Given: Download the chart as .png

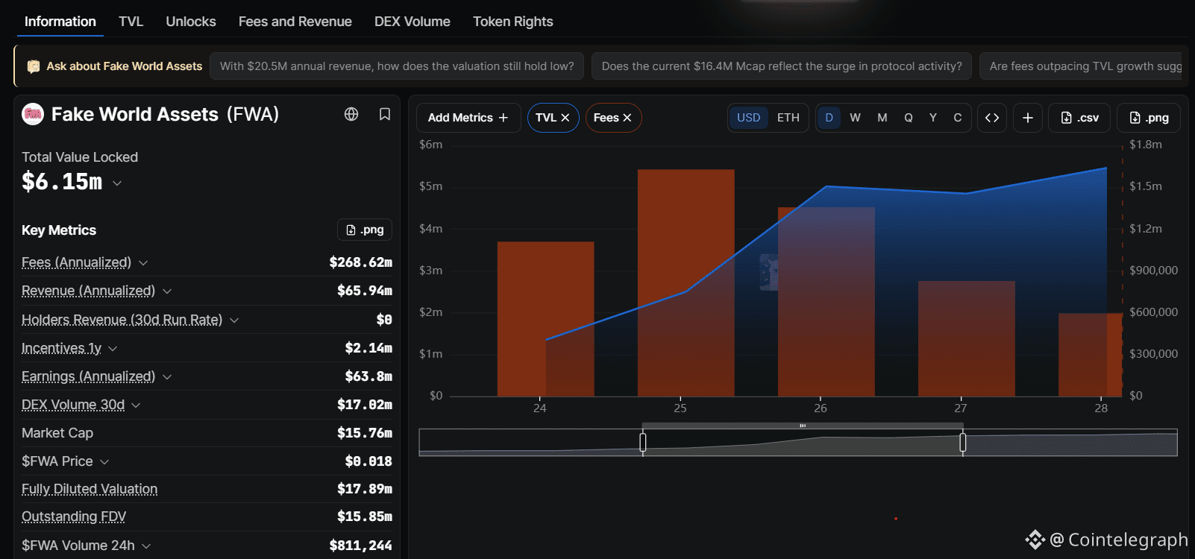Looking at the screenshot, I should [x=1149, y=118].
